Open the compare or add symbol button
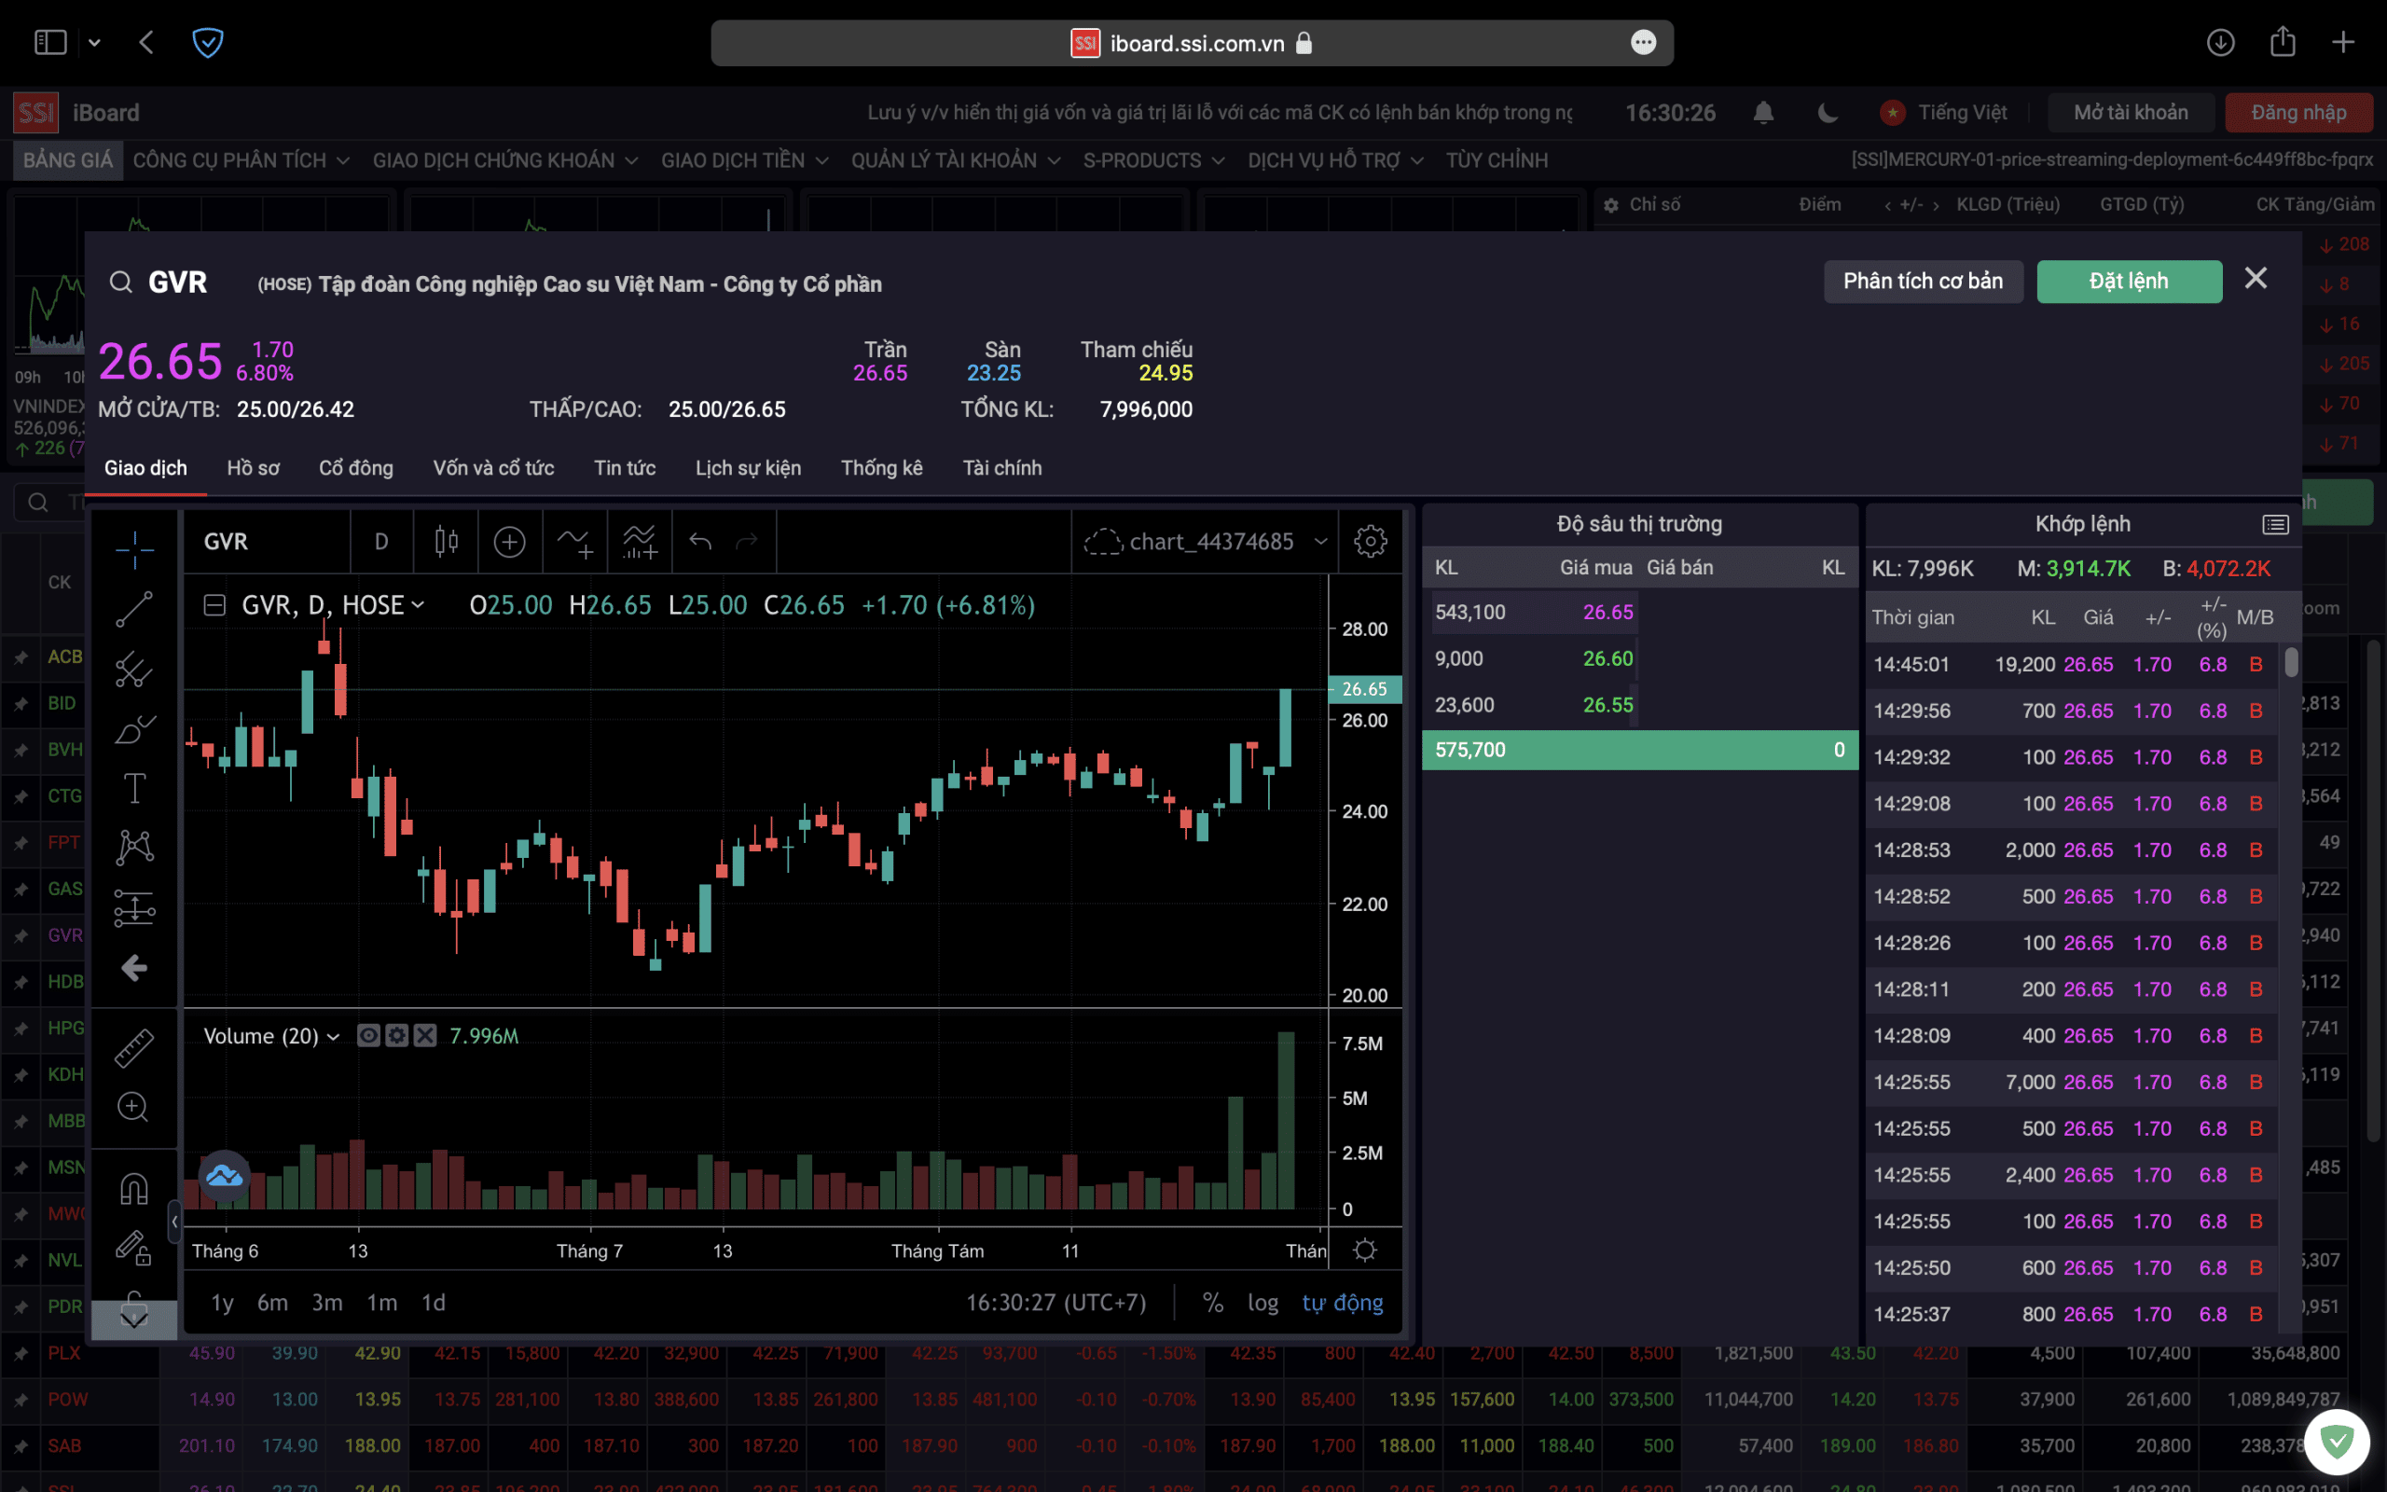 (x=509, y=541)
